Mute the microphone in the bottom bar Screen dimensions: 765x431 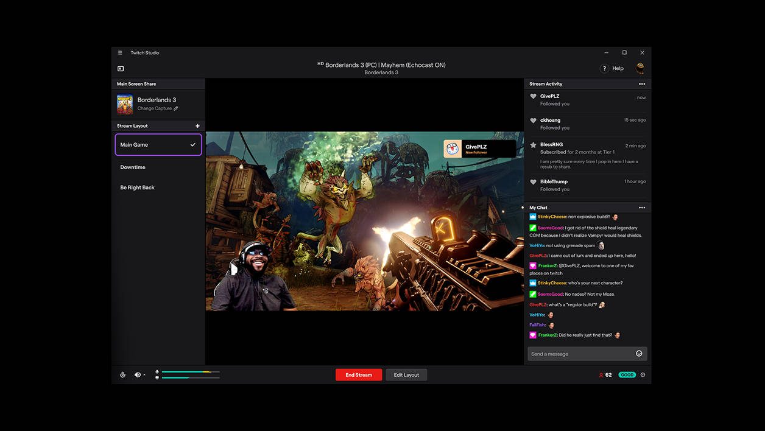[x=122, y=375]
